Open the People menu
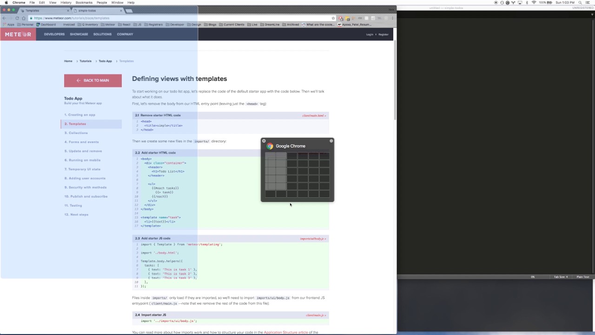 pyautogui.click(x=102, y=2)
